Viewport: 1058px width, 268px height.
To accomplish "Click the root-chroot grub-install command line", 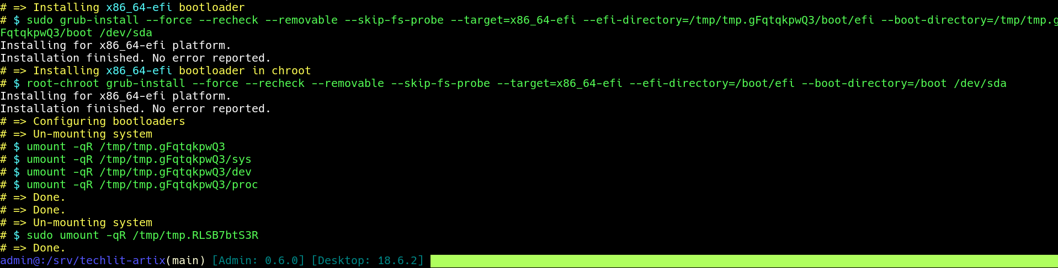I will click(x=517, y=84).
